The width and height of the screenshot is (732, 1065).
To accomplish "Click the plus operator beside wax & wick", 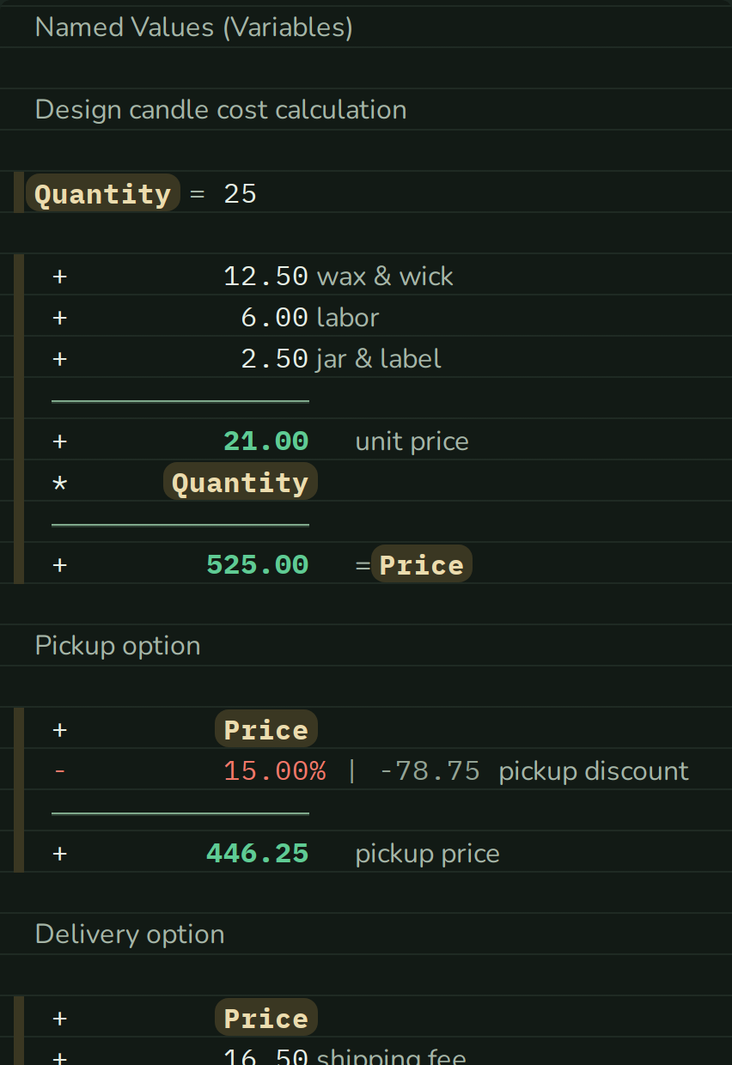I will click(59, 277).
